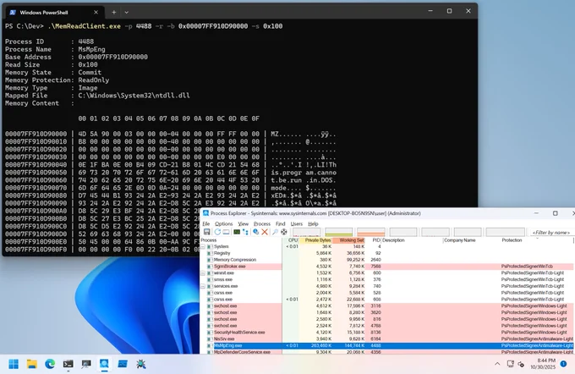This screenshot has width=575, height=374.
Task: Sort by the Private Bytes column header
Action: 318,240
